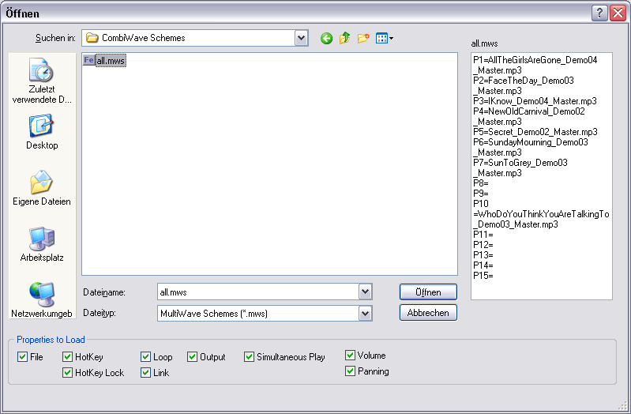
Task: Open Arbeitsplatz in the sidebar
Action: tap(42, 244)
